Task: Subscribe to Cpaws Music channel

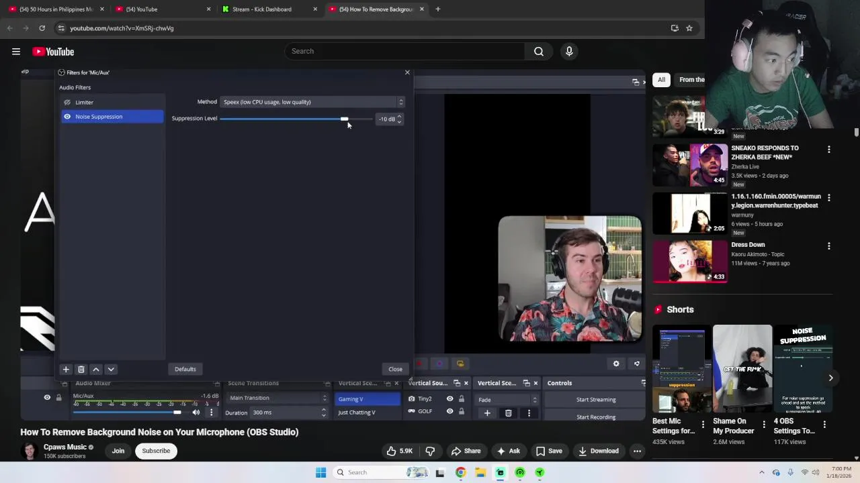Action: (156, 451)
